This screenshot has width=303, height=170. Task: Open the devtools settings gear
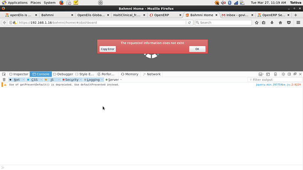pyautogui.click(x=283, y=74)
